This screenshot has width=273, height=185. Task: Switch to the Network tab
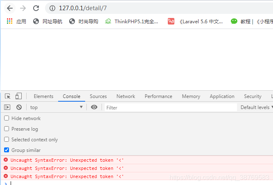point(126,96)
